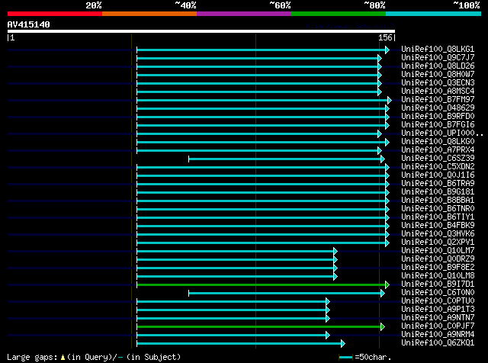Click the green alignment bar for C0PJF7

(259, 327)
